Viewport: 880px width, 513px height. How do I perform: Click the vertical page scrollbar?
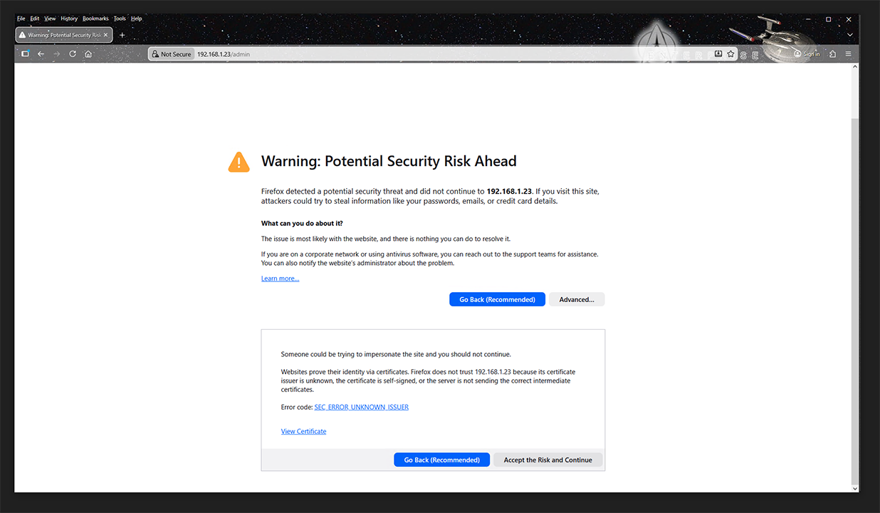(855, 285)
